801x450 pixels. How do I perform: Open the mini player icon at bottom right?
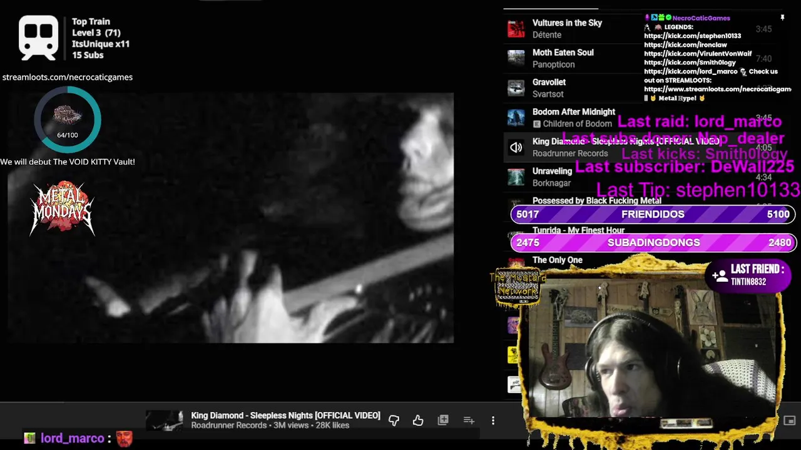tap(790, 421)
